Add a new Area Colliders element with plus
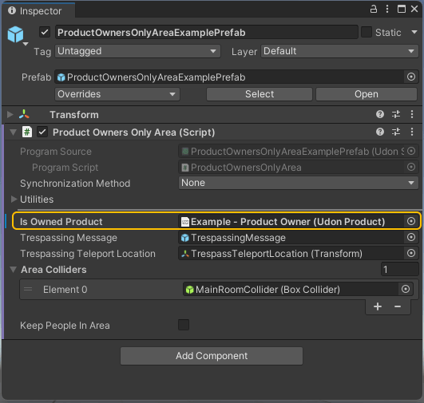The image size is (424, 403). point(378,306)
